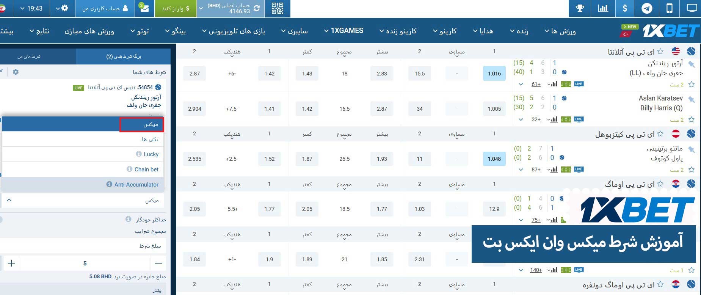701x295 pixels.
Task: Expand more markets chevron for Aslan Karatsev match
Action: pyautogui.click(x=521, y=119)
